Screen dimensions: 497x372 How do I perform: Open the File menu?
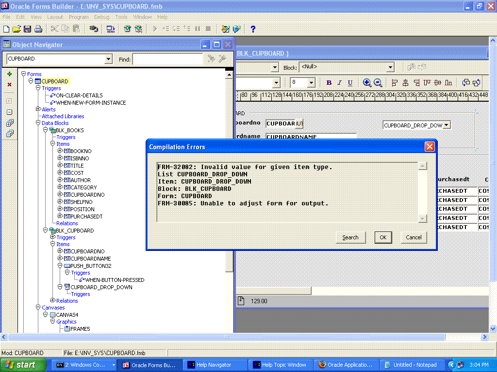pyautogui.click(x=6, y=17)
